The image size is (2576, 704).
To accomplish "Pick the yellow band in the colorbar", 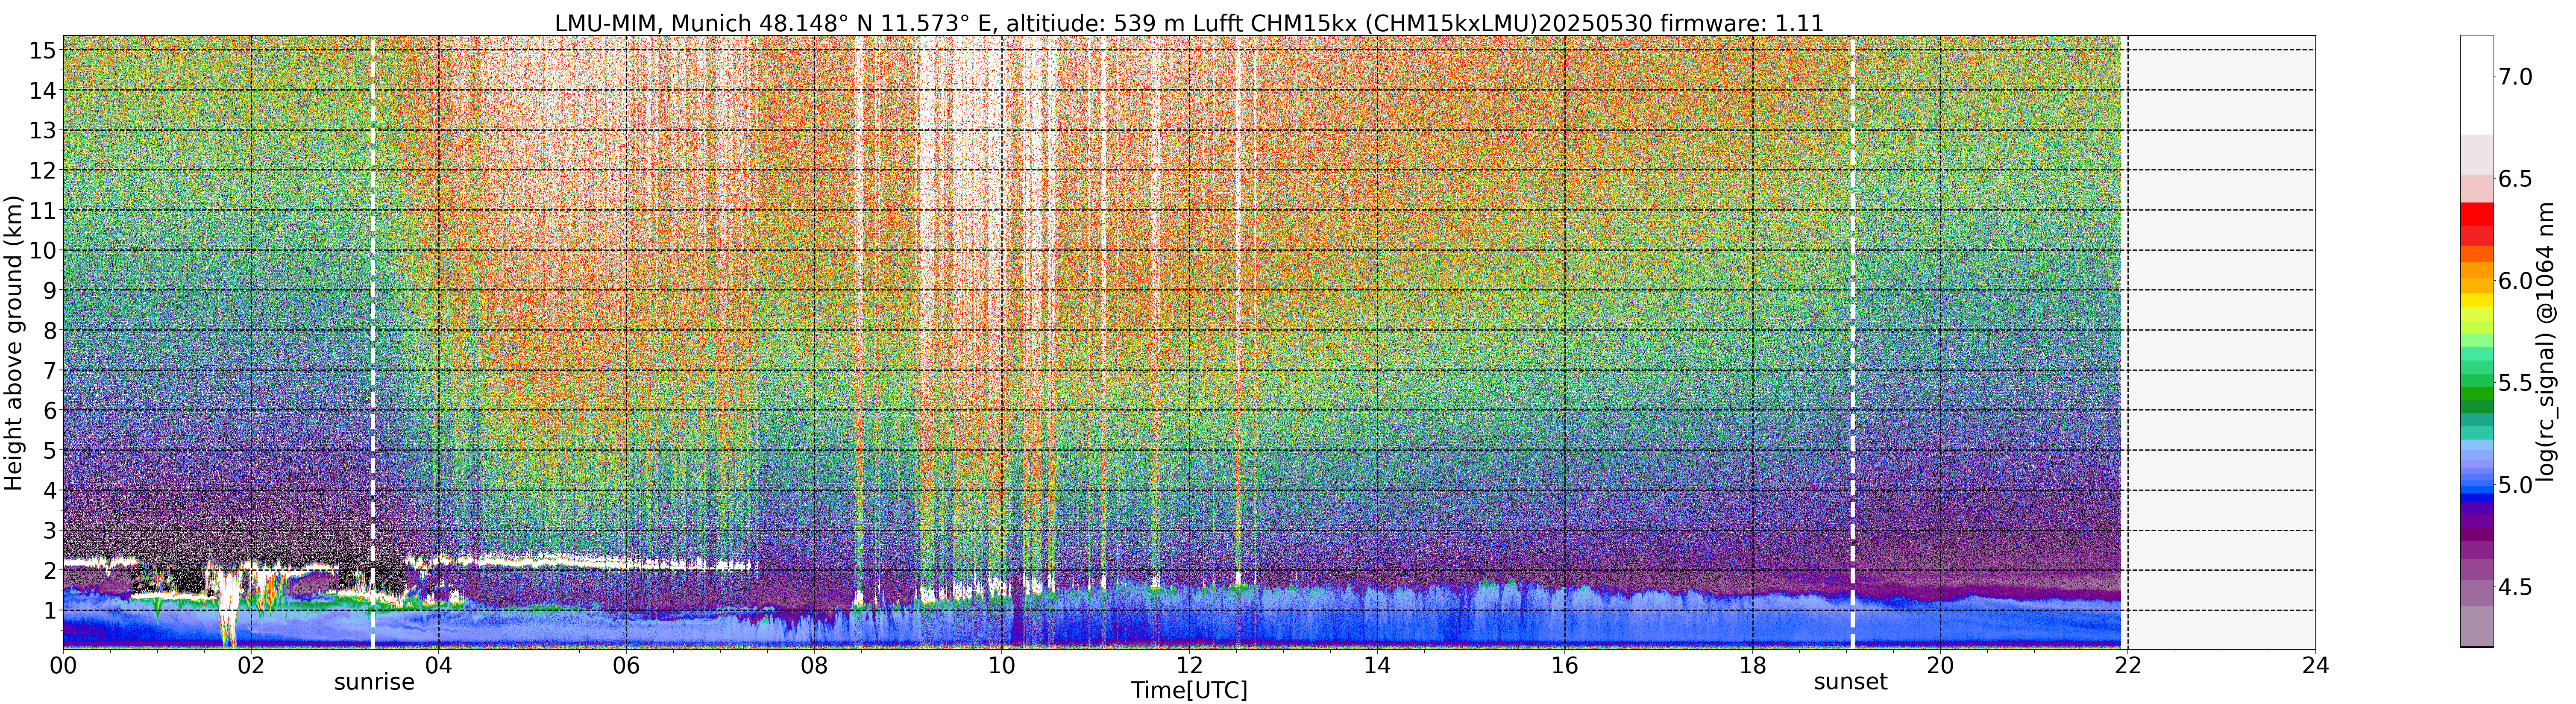I will coord(2476,300).
